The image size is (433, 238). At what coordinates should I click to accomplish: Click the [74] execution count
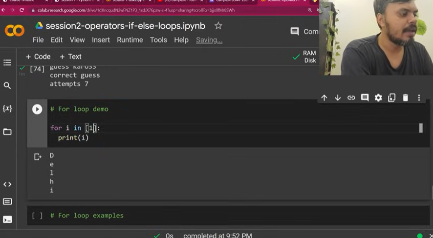coord(37,69)
